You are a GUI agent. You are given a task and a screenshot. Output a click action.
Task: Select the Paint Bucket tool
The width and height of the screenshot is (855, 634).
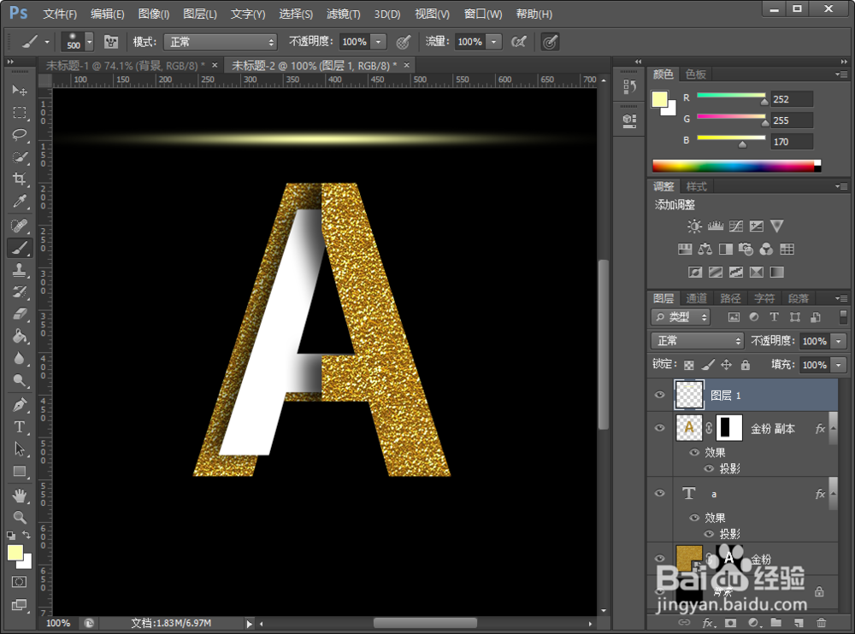(x=20, y=336)
